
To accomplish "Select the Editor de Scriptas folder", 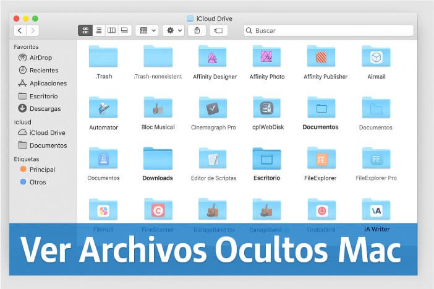I will [x=213, y=158].
